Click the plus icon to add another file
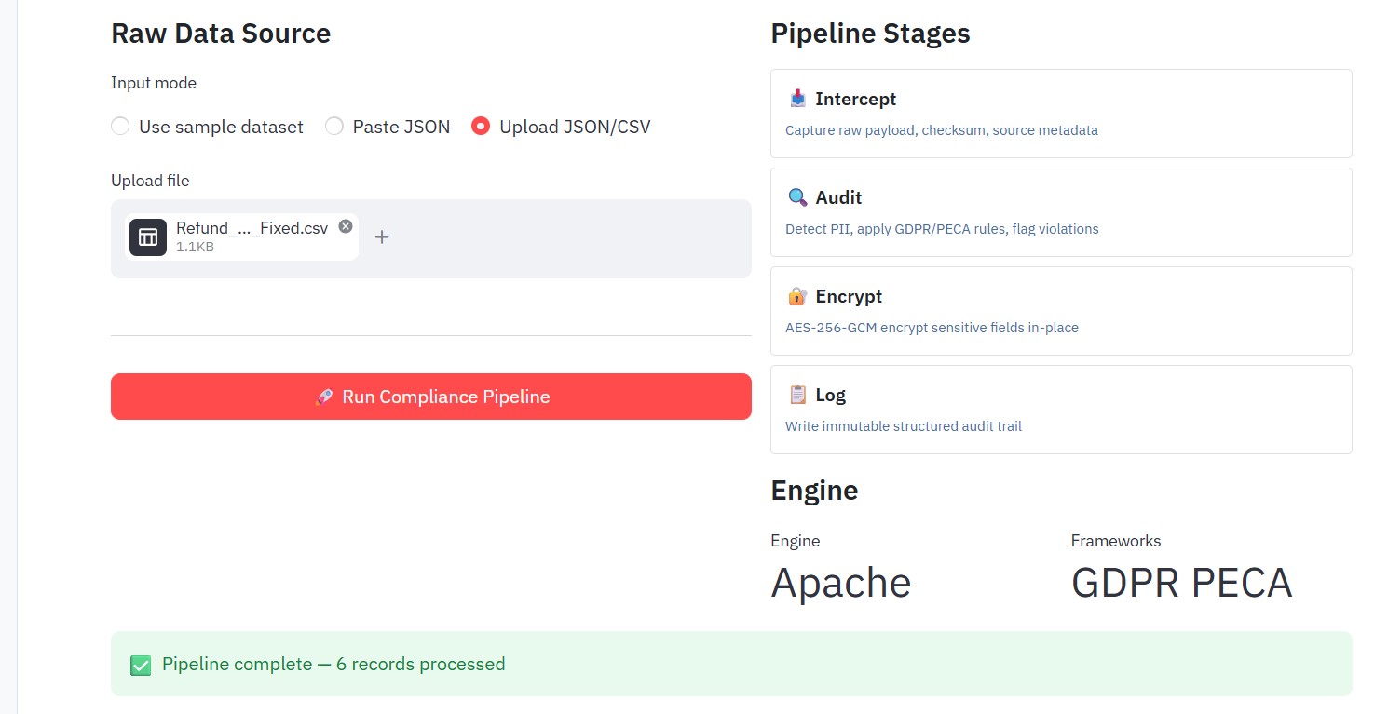 (382, 237)
